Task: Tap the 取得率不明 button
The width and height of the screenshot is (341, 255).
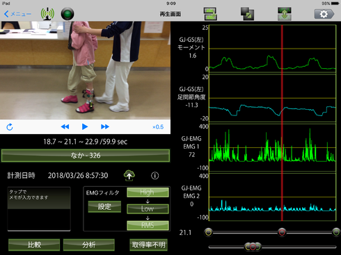Action: (x=148, y=245)
